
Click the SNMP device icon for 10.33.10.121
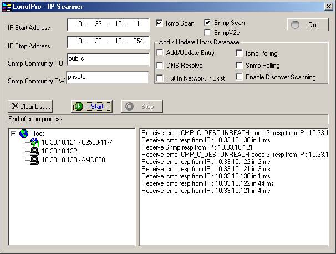click(x=34, y=142)
